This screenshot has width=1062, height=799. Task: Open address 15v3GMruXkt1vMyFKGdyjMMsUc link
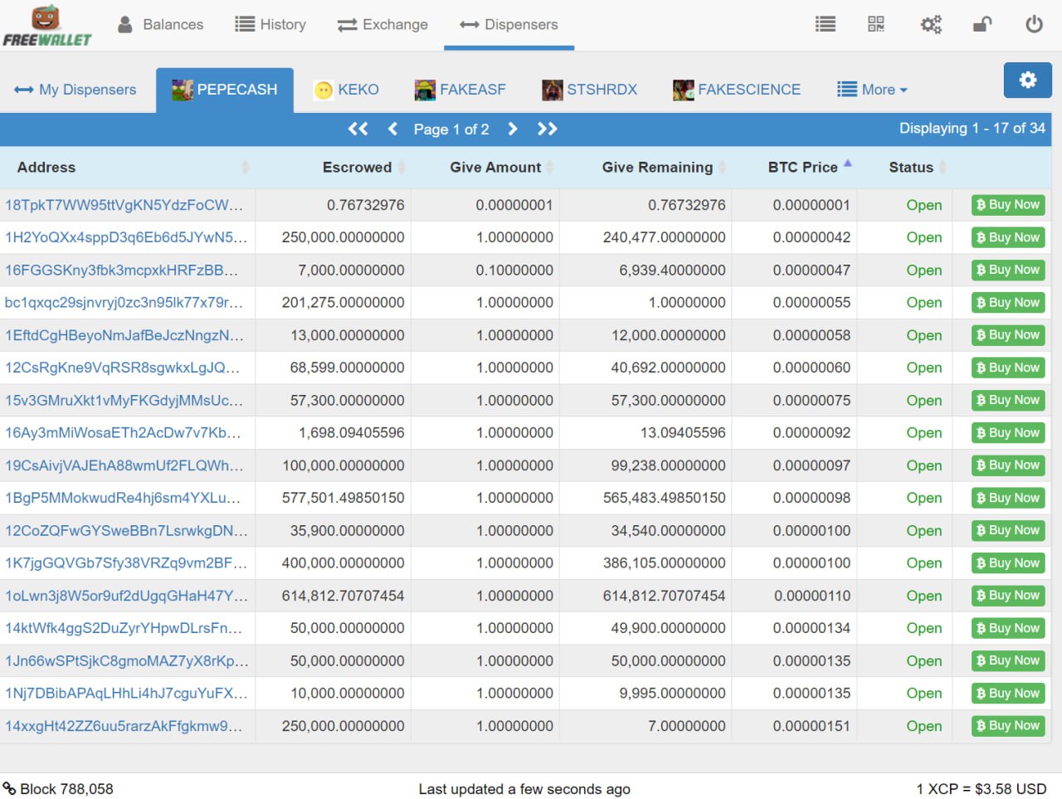pos(124,401)
